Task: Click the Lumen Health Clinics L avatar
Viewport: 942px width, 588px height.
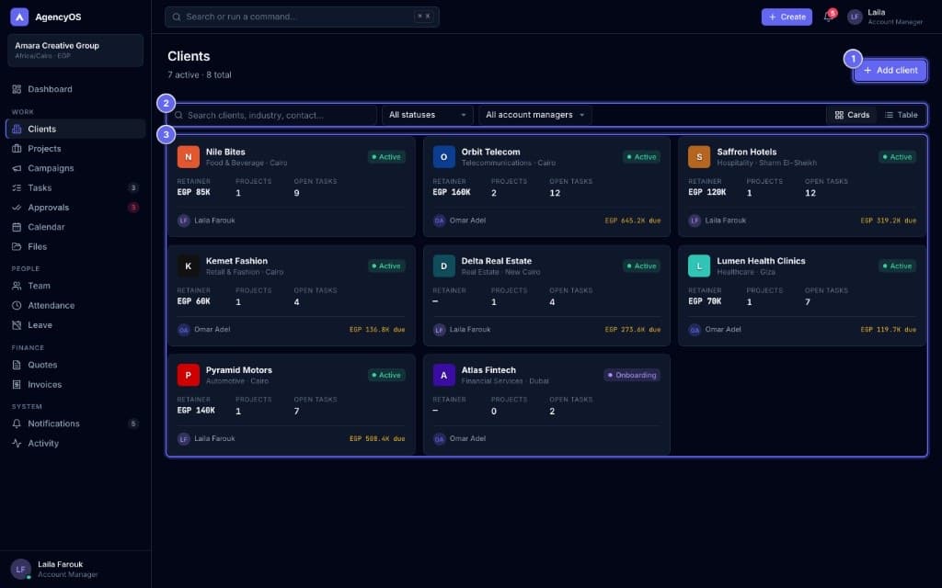Action: 699,266
